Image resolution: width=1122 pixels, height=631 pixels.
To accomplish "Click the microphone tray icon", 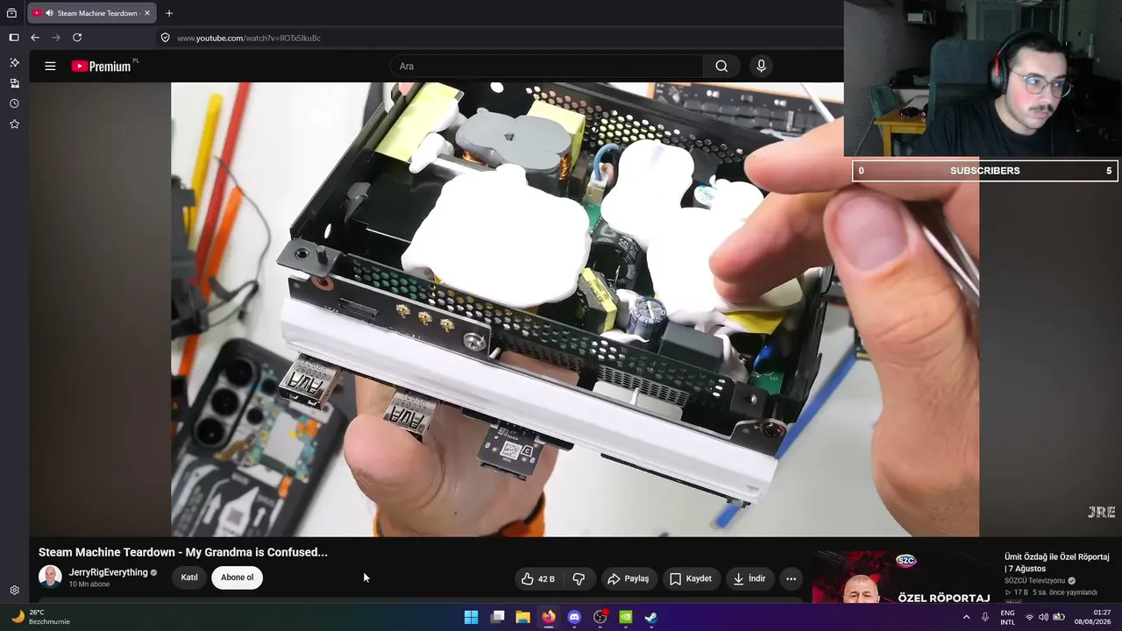I will (x=985, y=617).
